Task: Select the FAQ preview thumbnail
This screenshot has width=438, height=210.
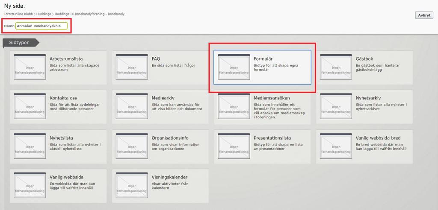Action: coord(132,67)
